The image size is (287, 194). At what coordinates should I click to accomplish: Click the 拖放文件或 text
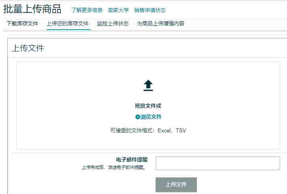pyautogui.click(x=148, y=106)
